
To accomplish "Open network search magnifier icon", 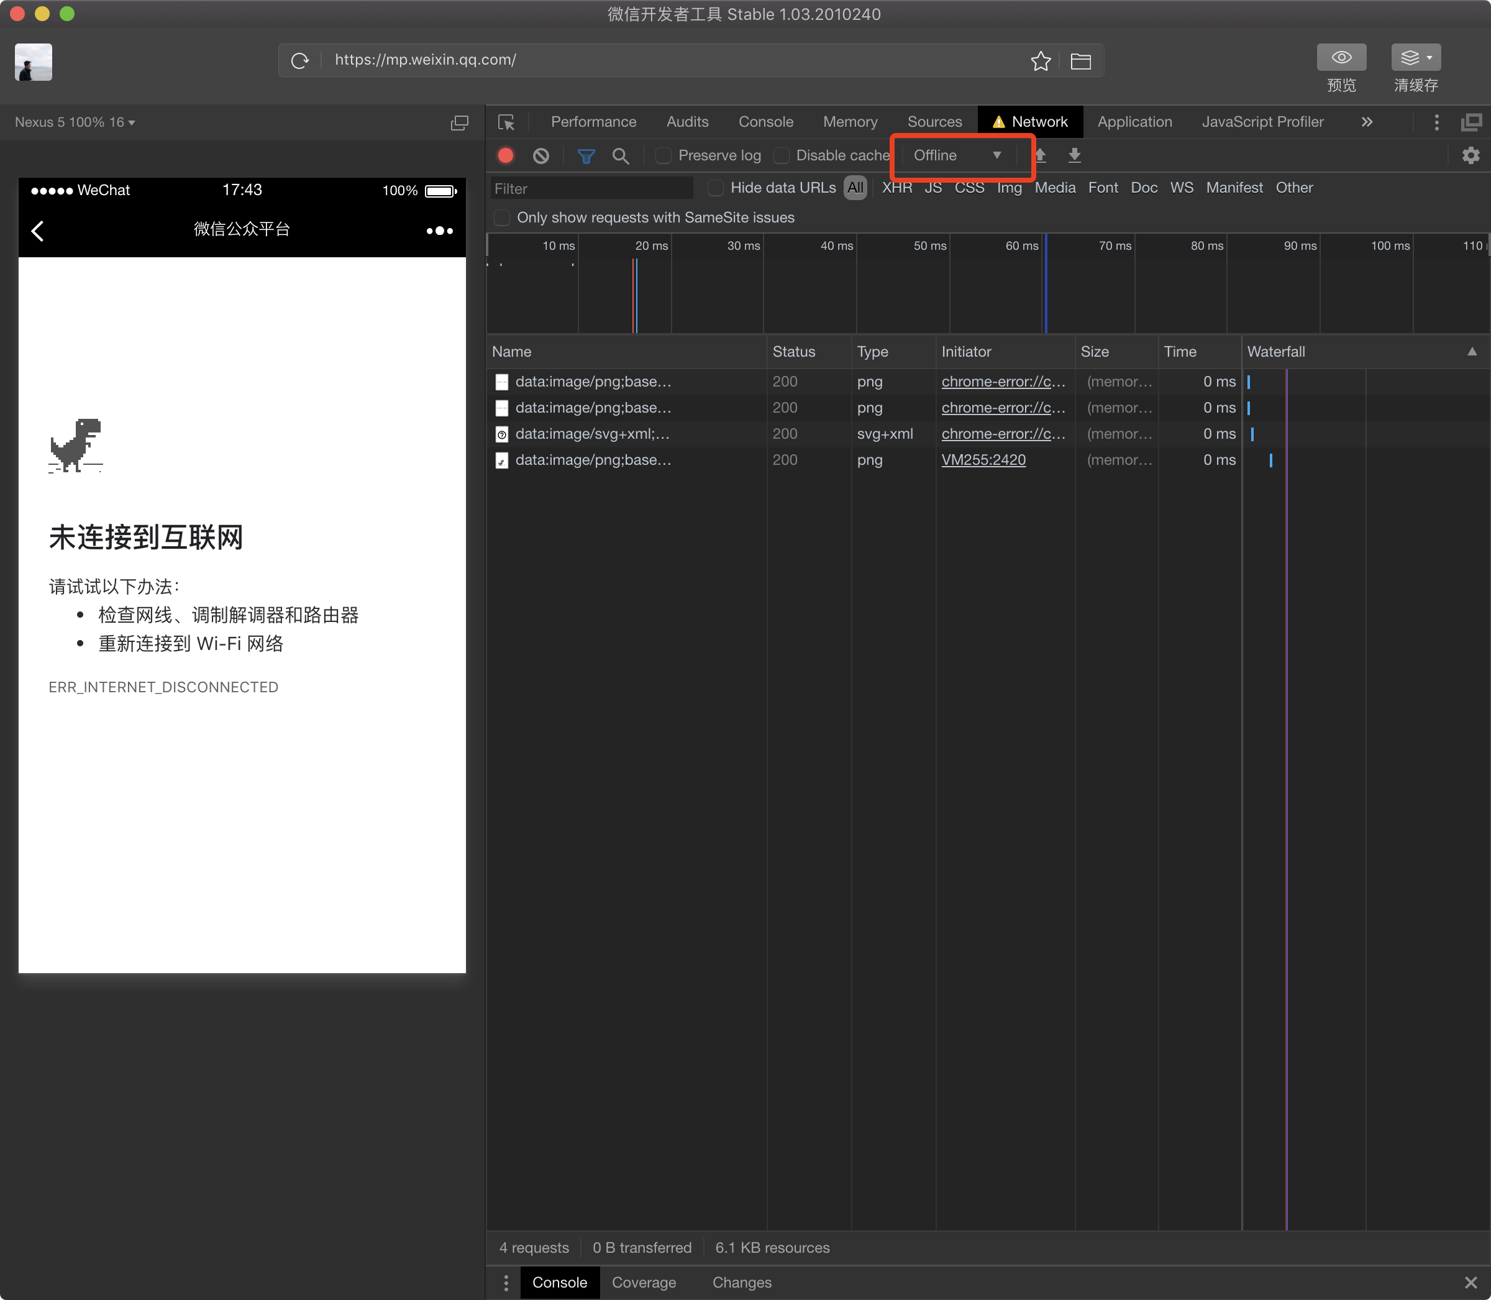I will [620, 155].
